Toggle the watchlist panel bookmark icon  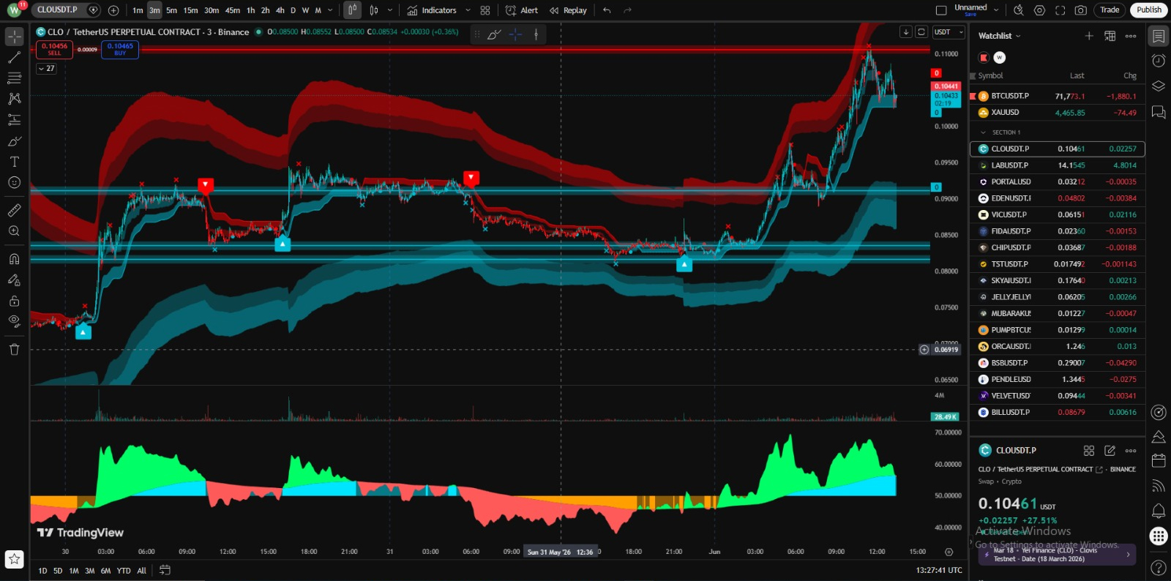(x=1158, y=36)
